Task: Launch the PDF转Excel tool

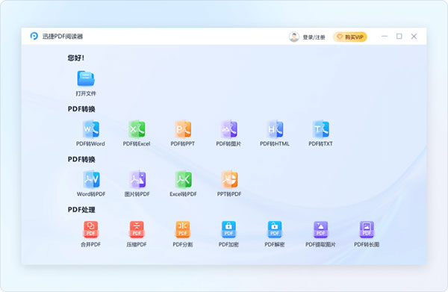Action: tap(137, 129)
